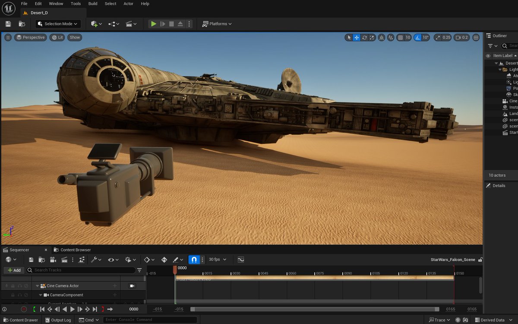Click the Eject from player button

pyautogui.click(x=180, y=24)
